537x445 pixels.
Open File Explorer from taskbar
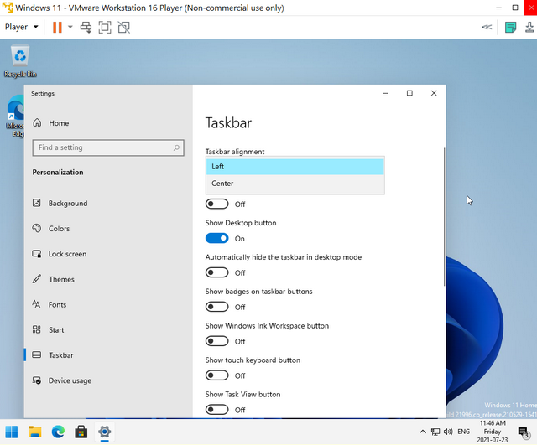click(35, 432)
